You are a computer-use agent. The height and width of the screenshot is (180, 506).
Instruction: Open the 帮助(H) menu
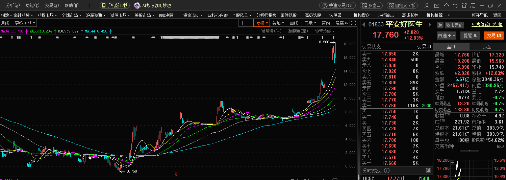(x=72, y=5)
